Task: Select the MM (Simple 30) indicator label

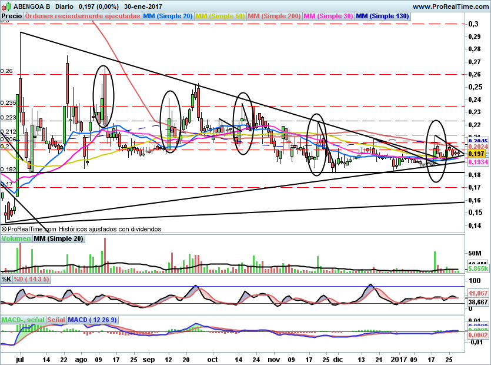Action: coord(329,16)
